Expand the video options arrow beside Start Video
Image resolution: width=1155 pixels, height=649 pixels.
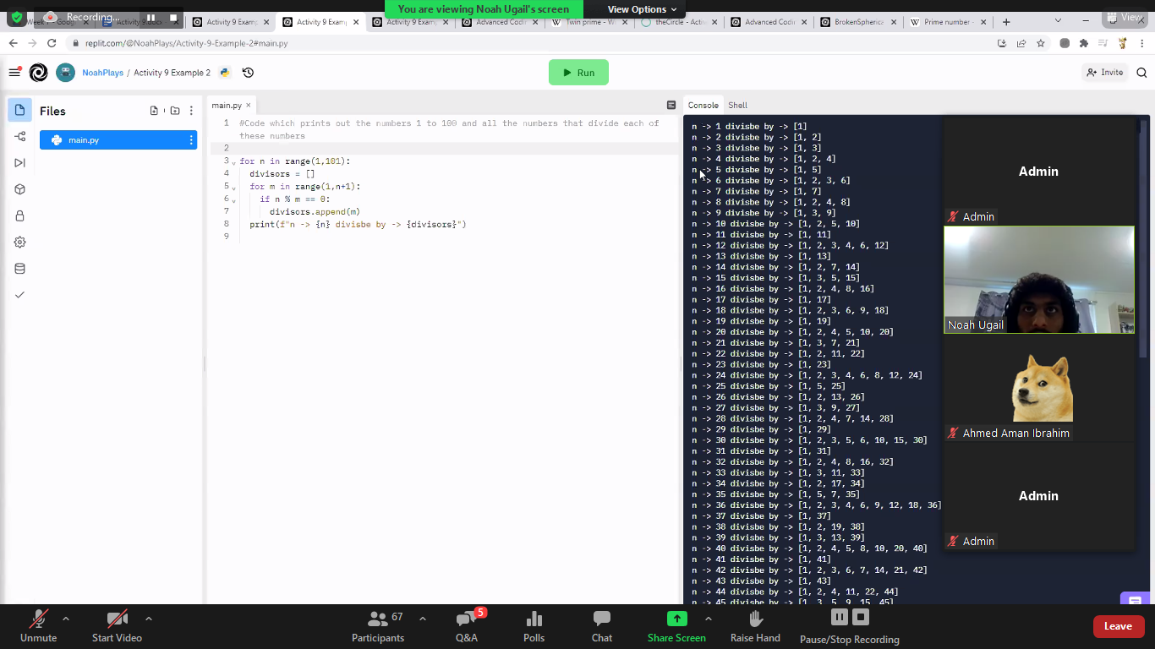(x=149, y=619)
